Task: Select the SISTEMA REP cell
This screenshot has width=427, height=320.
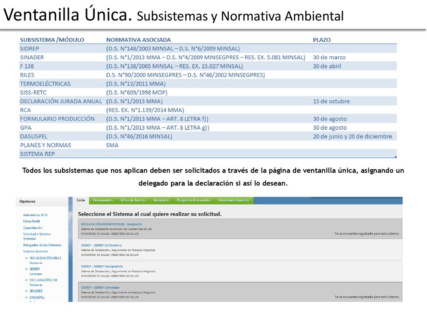Action: (37, 154)
